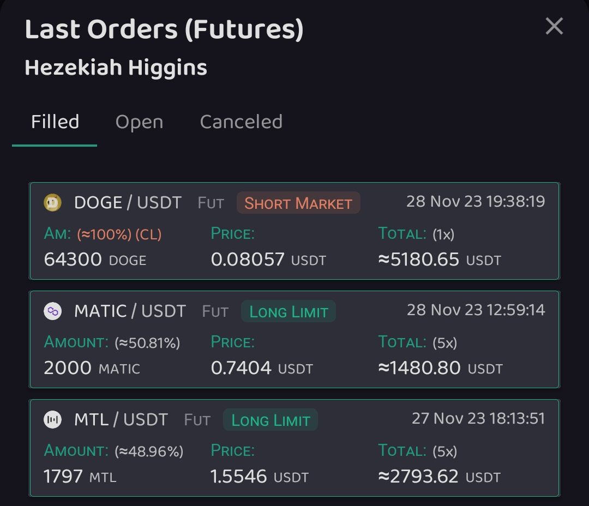The width and height of the screenshot is (589, 506).
Task: Click the Long Limit badge on MTL order
Action: coord(271,420)
